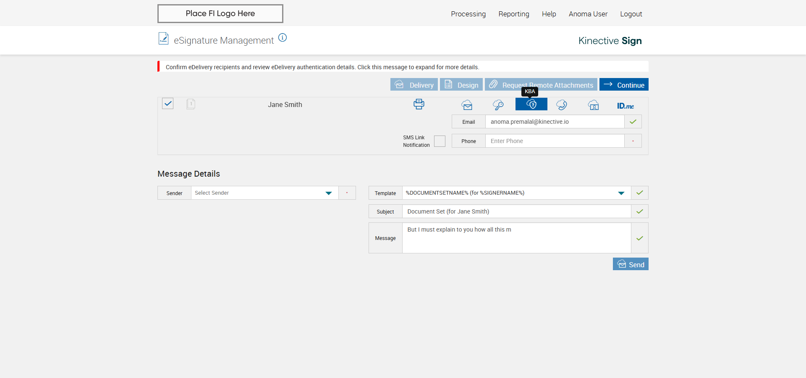The image size is (806, 378).
Task: Click the printer icon for Jane Smith
Action: tap(419, 104)
